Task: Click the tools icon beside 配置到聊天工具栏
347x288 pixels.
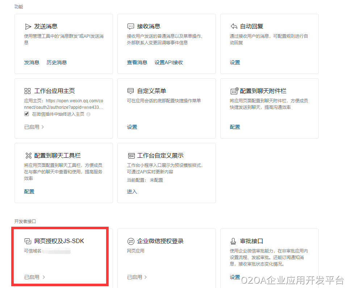Action: click(28, 156)
